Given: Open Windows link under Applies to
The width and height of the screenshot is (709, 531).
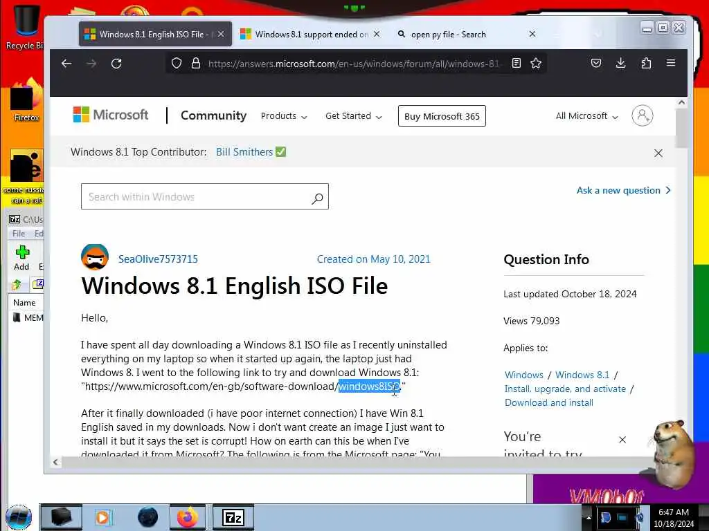Looking at the screenshot, I should click(x=523, y=375).
